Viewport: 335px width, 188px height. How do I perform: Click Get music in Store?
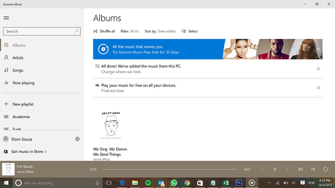point(25,152)
